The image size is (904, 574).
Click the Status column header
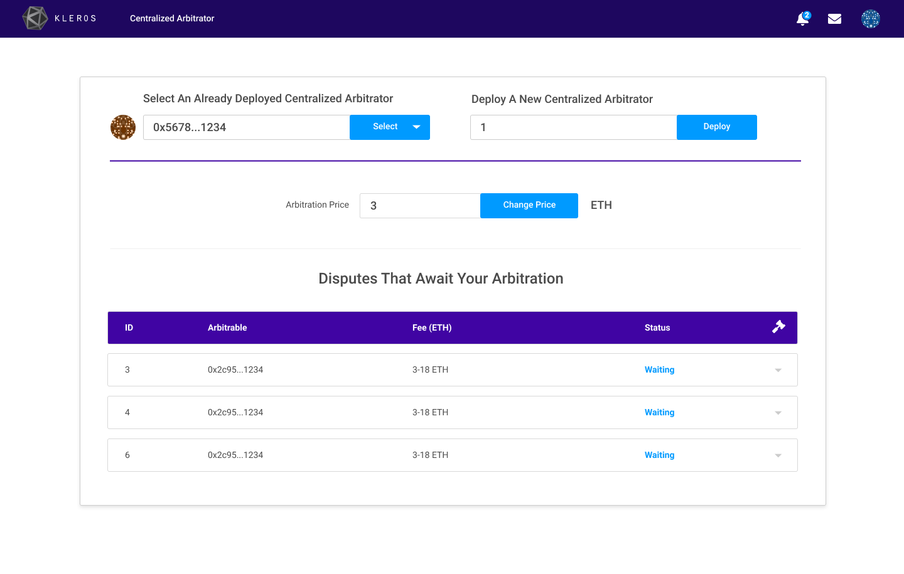click(657, 327)
